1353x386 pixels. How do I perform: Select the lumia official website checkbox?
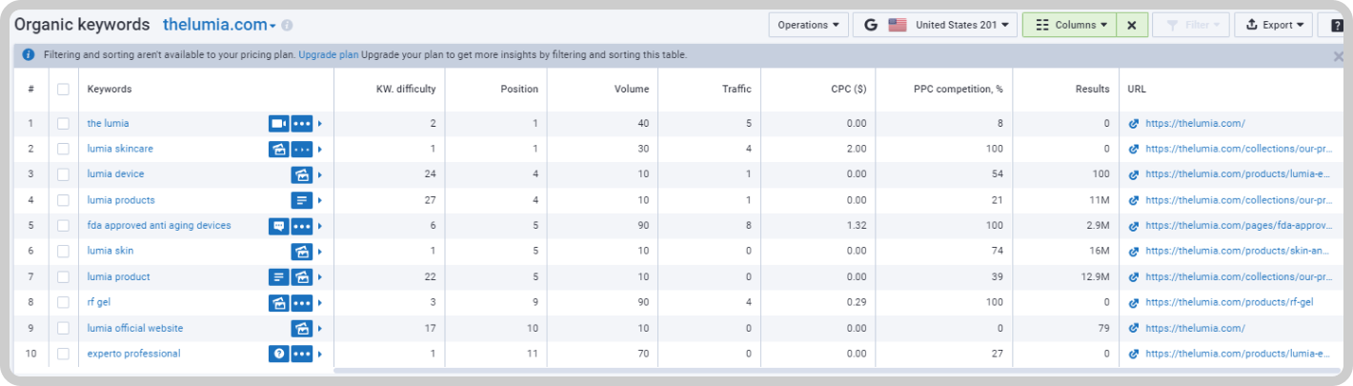pos(63,329)
